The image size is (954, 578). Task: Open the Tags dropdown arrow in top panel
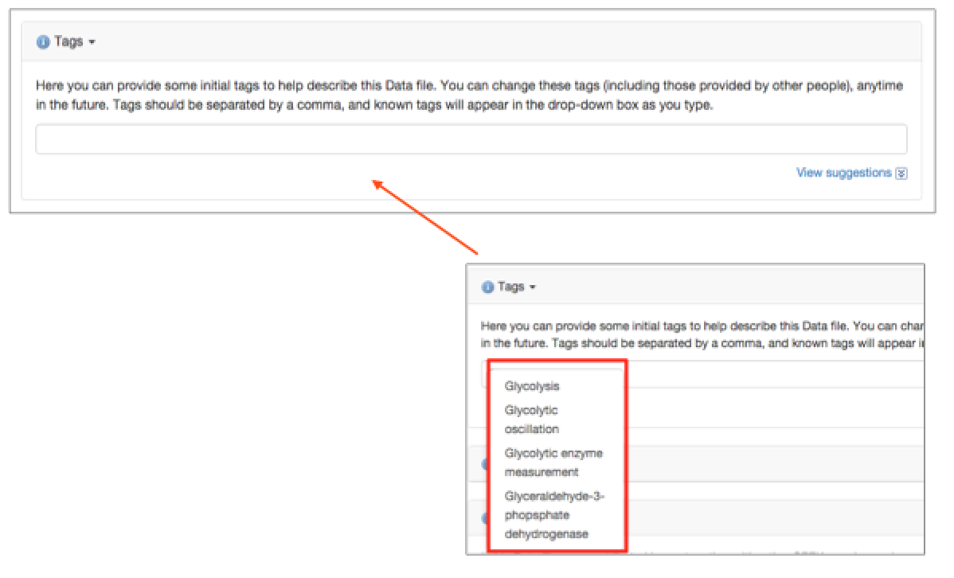click(90, 41)
